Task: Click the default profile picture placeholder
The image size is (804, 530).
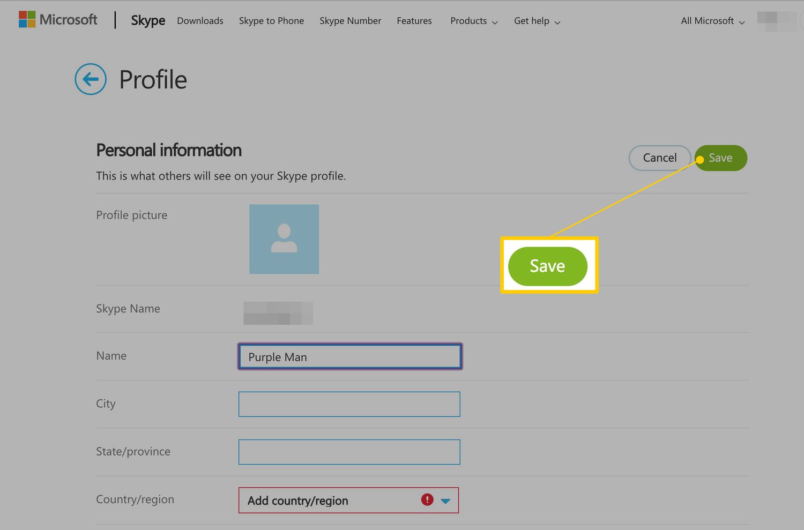Action: pos(284,239)
